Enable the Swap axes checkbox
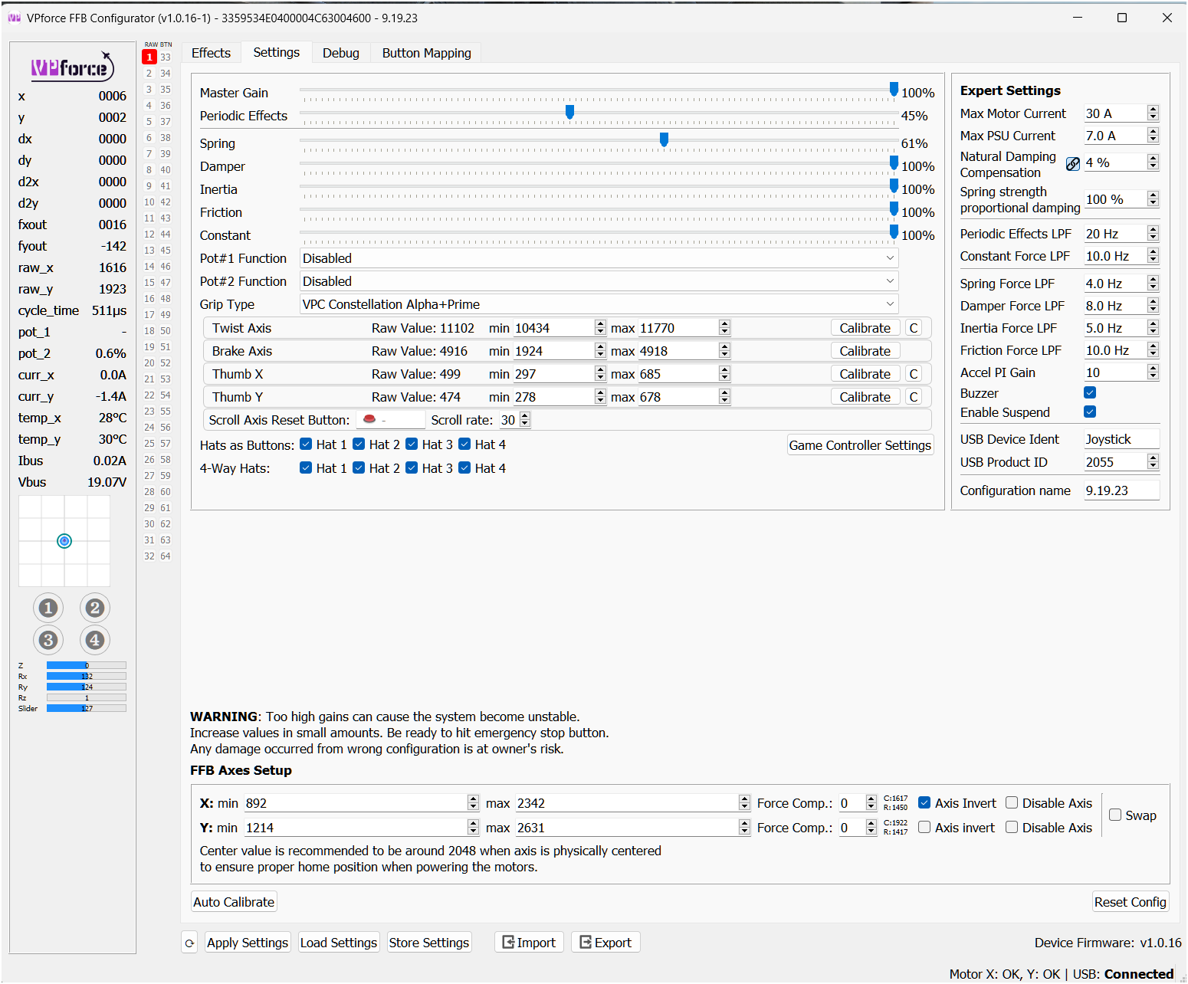Image resolution: width=1188 pixels, height=984 pixels. (x=1115, y=815)
